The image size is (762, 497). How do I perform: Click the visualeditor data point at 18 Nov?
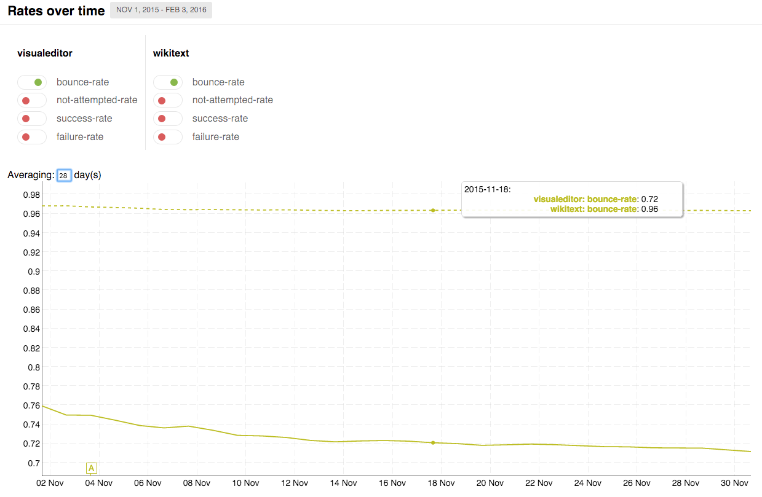pos(433,442)
